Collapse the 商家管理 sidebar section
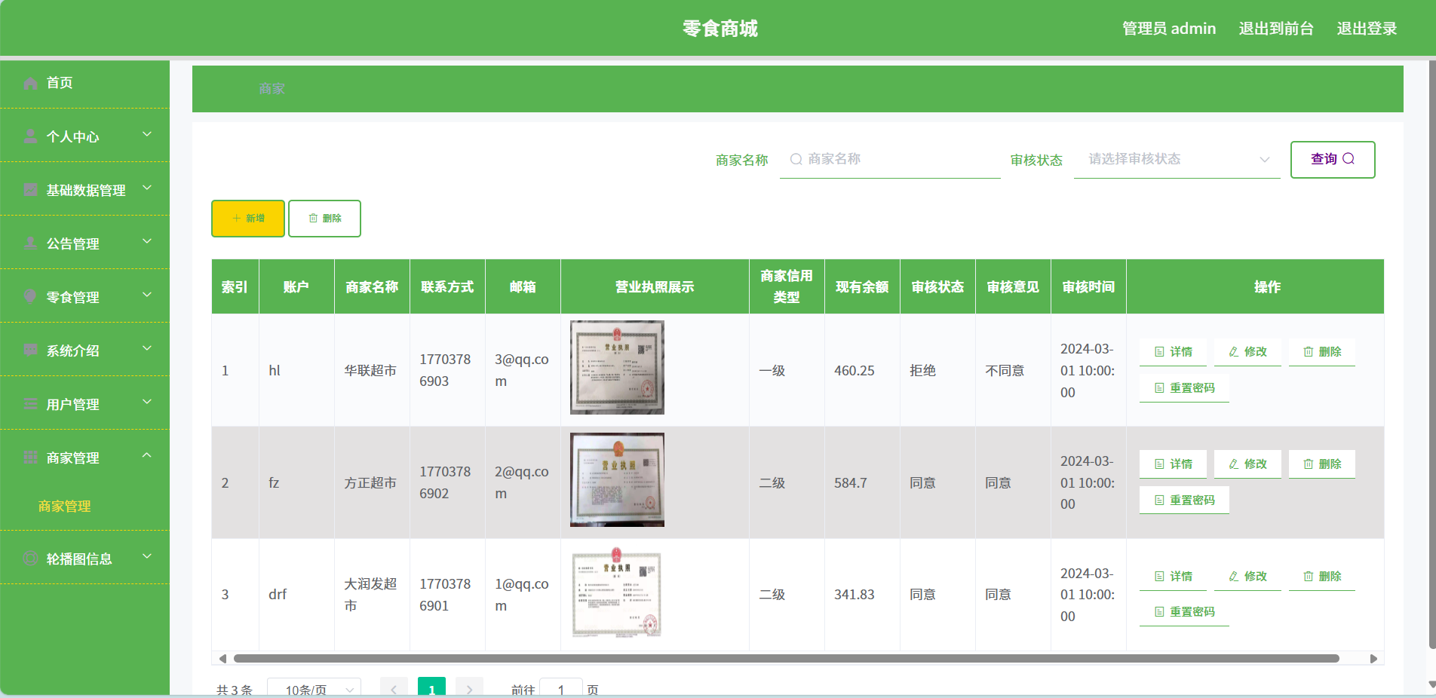 (x=146, y=456)
